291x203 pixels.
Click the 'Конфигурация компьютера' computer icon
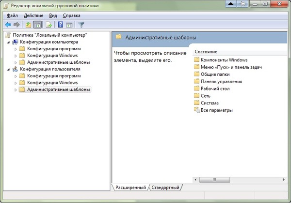coord(15,42)
